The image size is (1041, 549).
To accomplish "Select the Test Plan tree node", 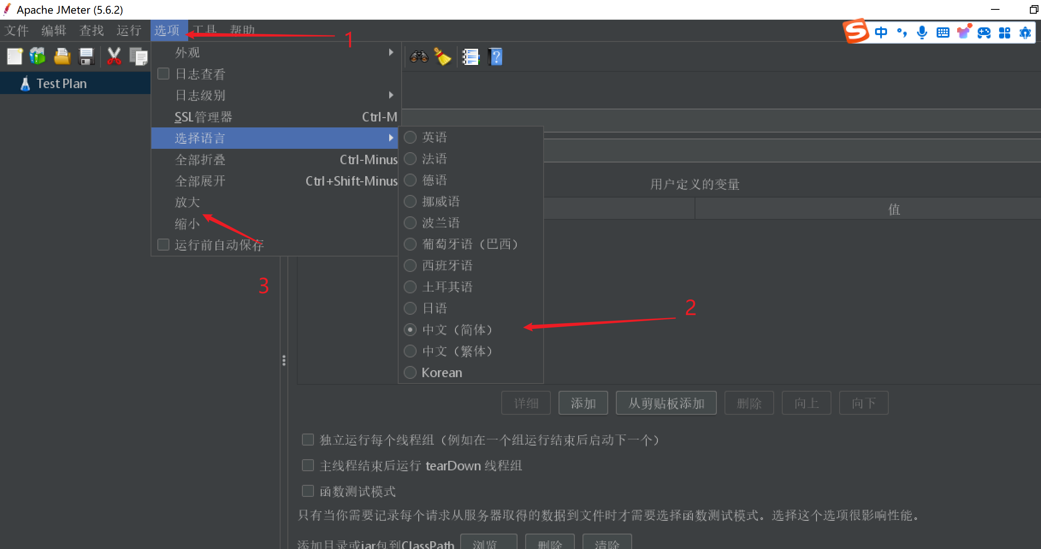I will tap(61, 83).
